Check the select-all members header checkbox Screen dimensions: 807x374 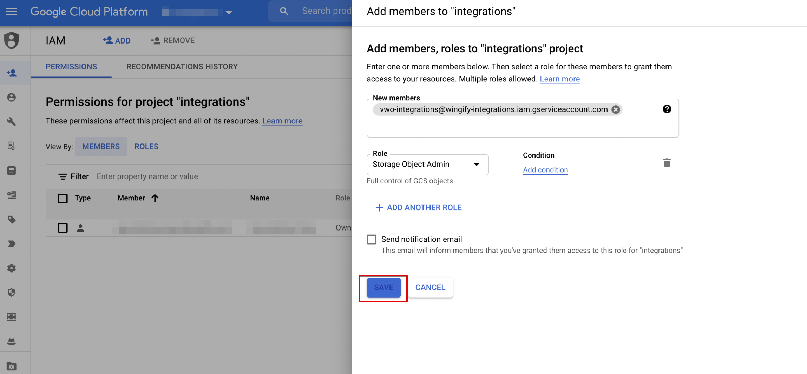pyautogui.click(x=63, y=198)
